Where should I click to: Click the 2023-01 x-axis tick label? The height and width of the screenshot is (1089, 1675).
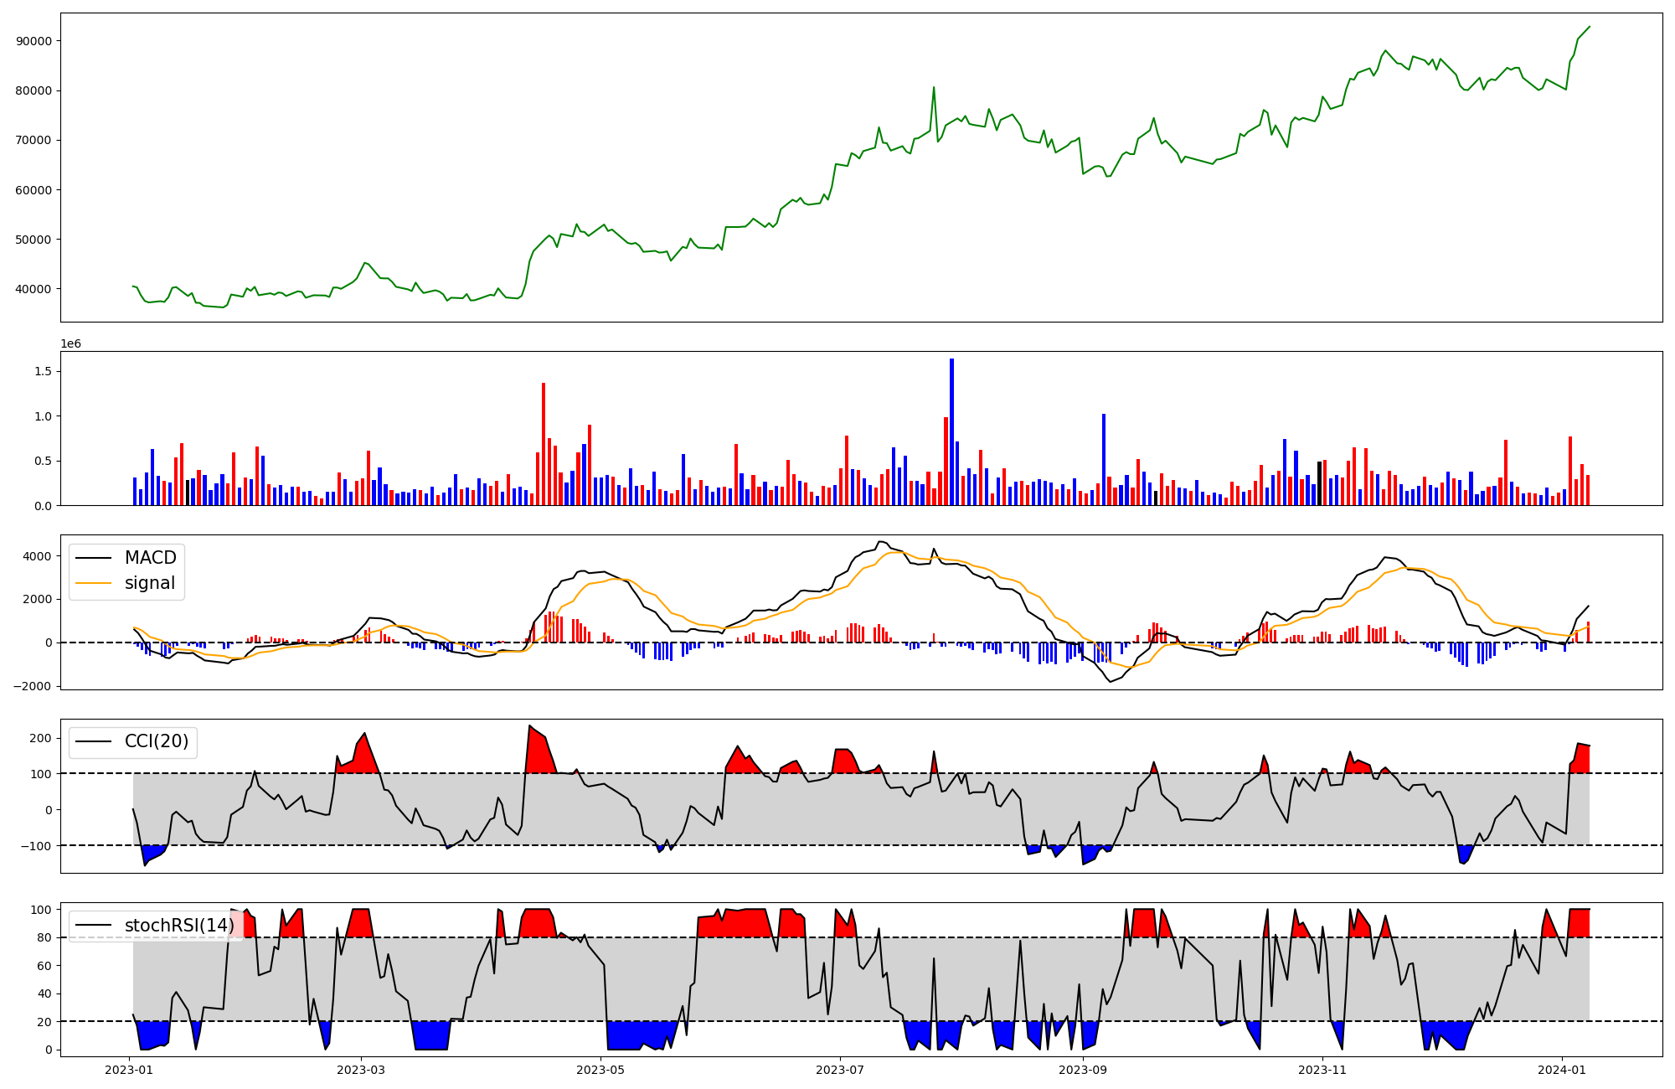point(129,1069)
